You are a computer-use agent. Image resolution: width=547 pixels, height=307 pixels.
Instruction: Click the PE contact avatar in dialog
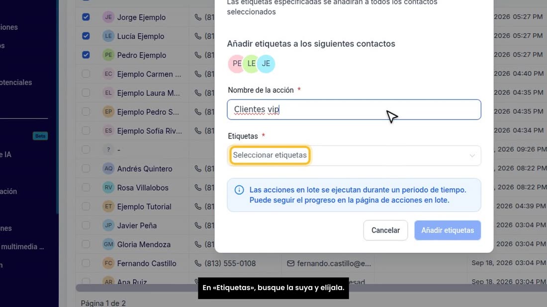coord(237,64)
